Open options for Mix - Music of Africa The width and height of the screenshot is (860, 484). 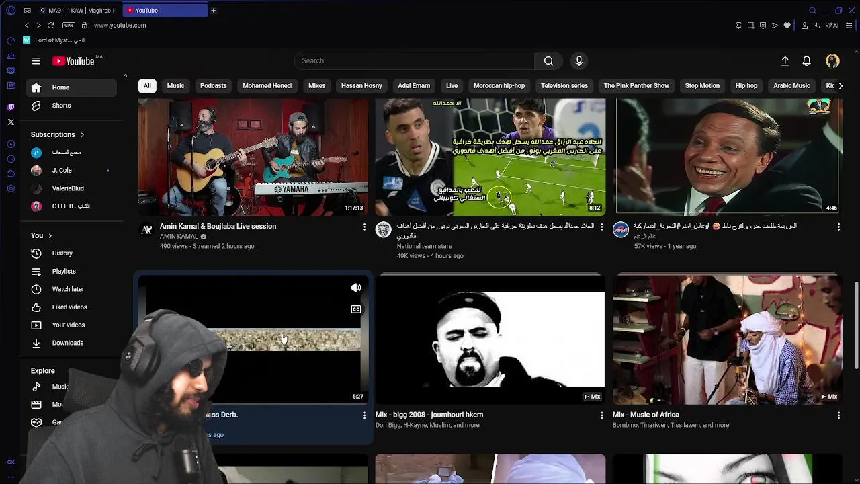click(x=838, y=416)
